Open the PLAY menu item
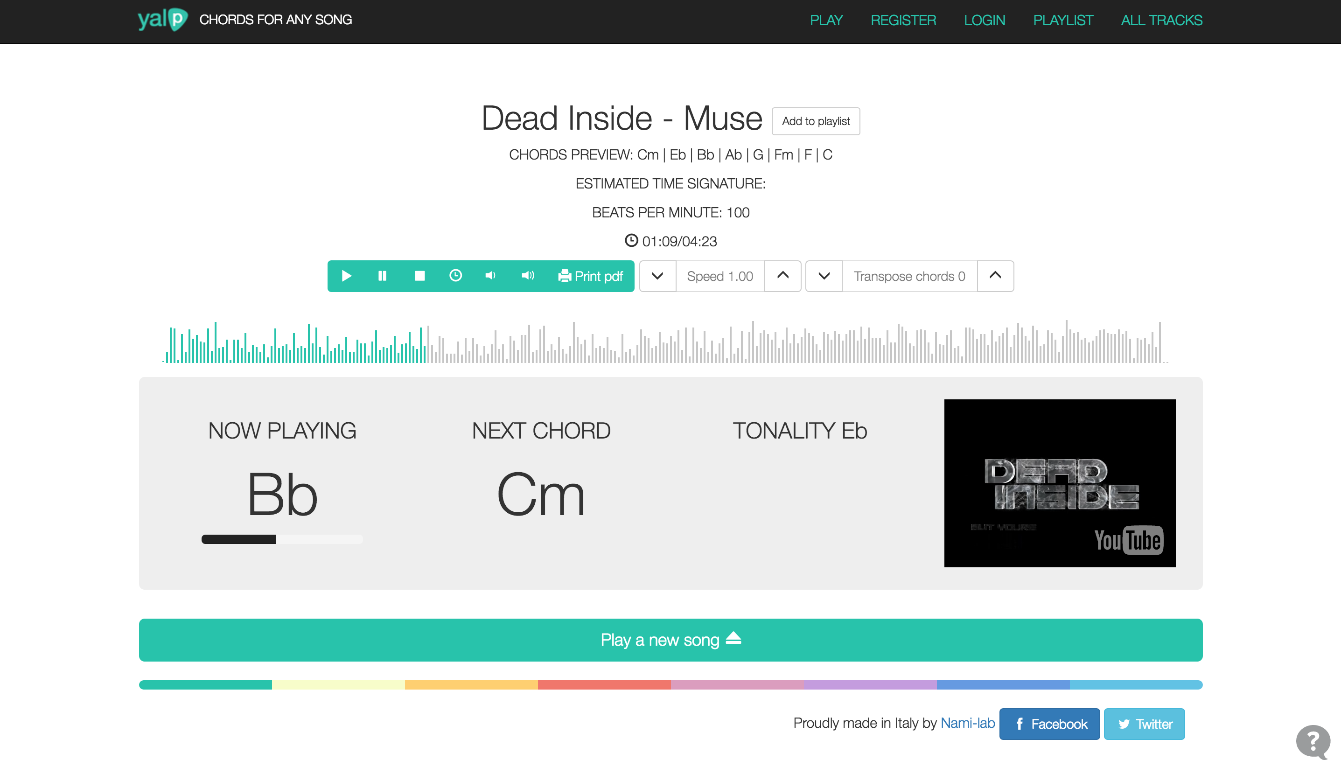 click(x=826, y=20)
